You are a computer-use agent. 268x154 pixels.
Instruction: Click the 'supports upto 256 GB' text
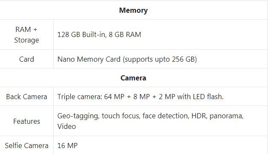coord(160,59)
